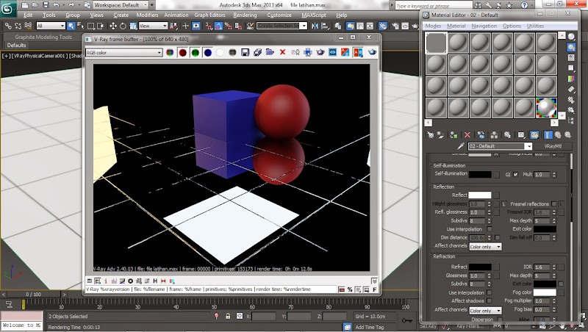The image size is (588, 332).
Task: Select the Move tool in main toolbar
Action: pos(113,26)
